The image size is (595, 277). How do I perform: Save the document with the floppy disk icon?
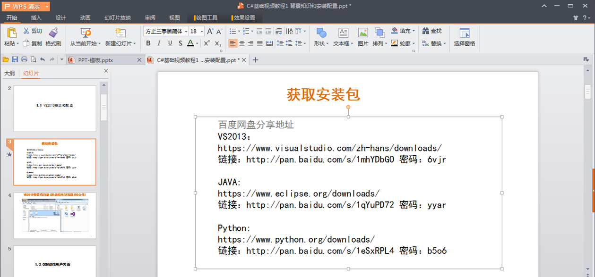pyautogui.click(x=15, y=59)
